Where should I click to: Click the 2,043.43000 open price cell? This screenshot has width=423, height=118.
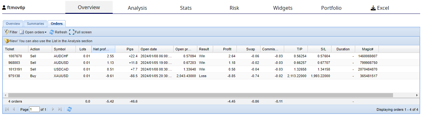tap(185, 76)
